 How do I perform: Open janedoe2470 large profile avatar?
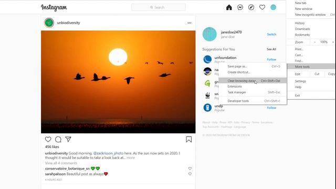pos(209,34)
